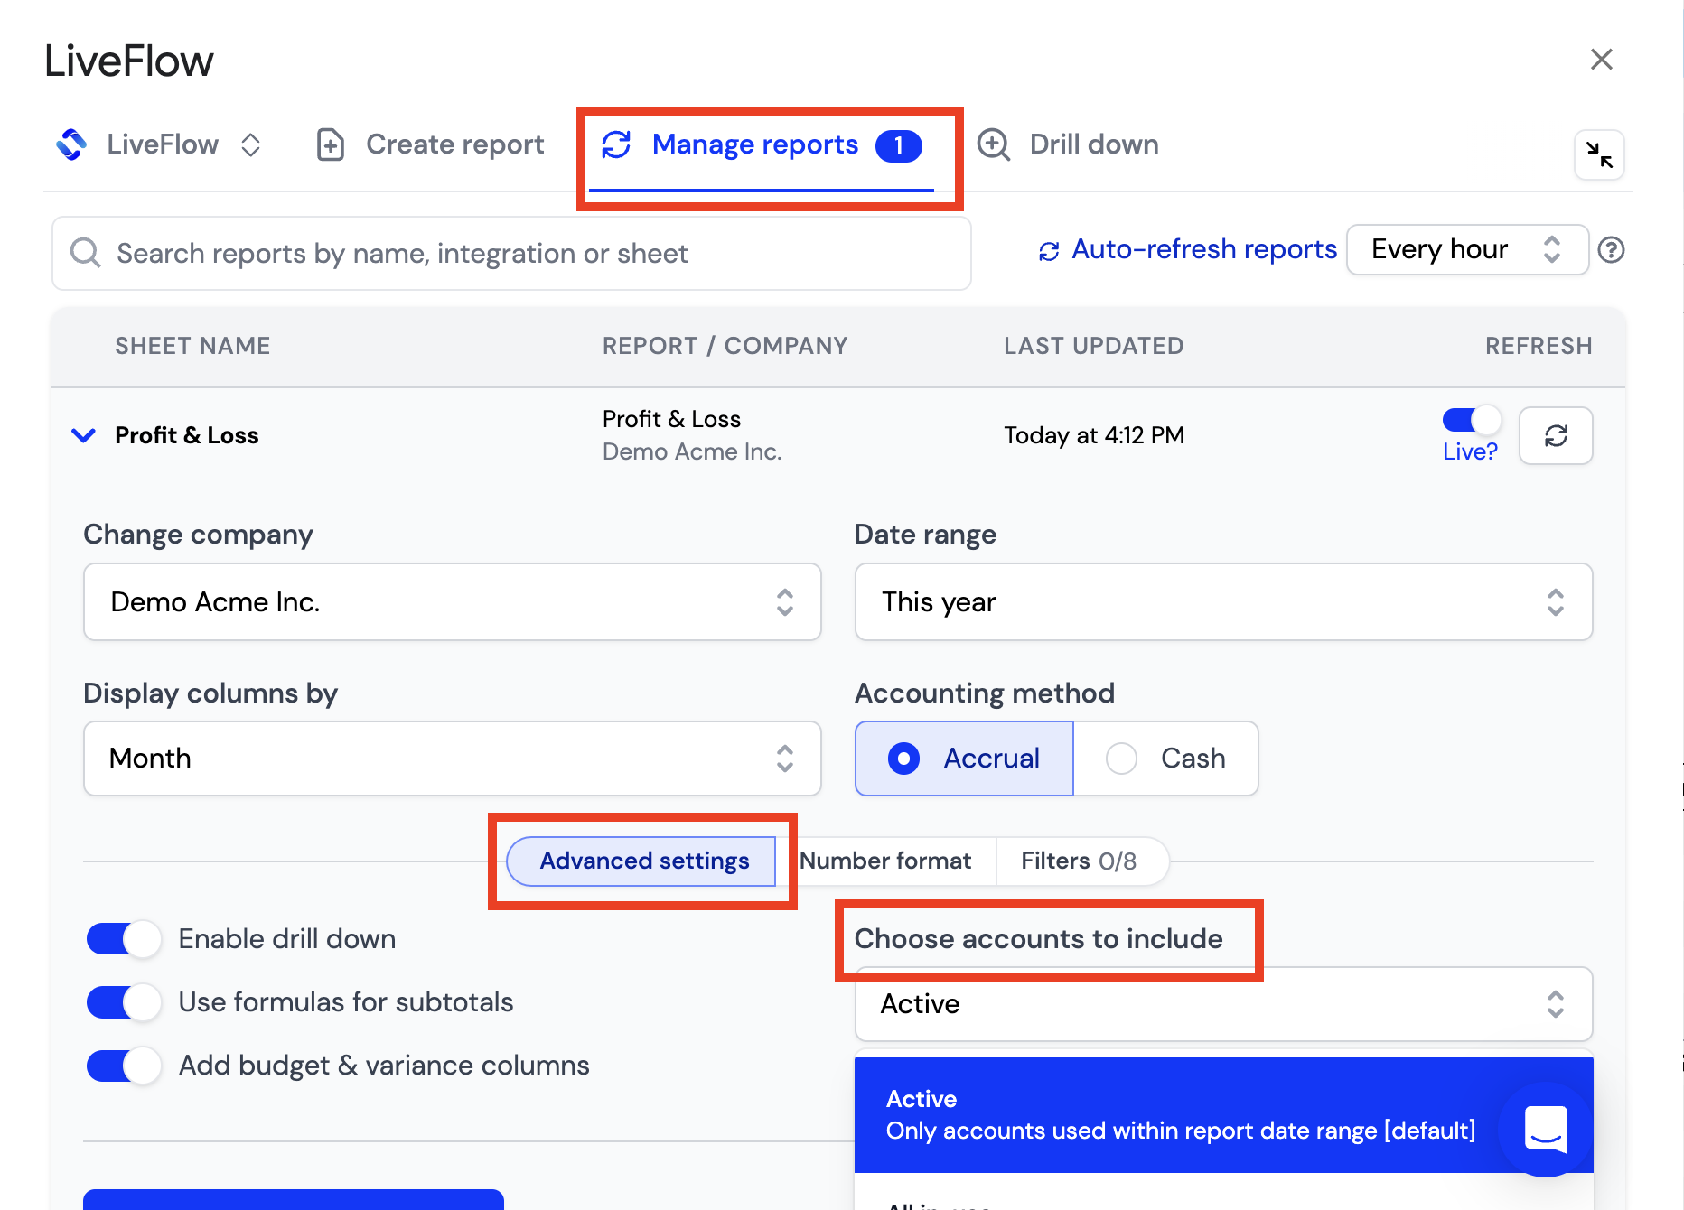Open the Drill down tab
Screen dimensions: 1684x1210
[x=1068, y=144]
